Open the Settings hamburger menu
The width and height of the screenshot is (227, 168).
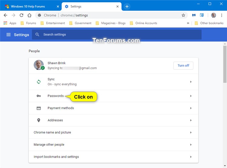tap(8, 35)
